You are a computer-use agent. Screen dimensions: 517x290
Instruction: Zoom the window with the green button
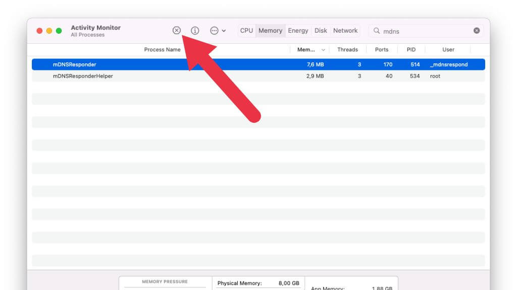coord(59,31)
